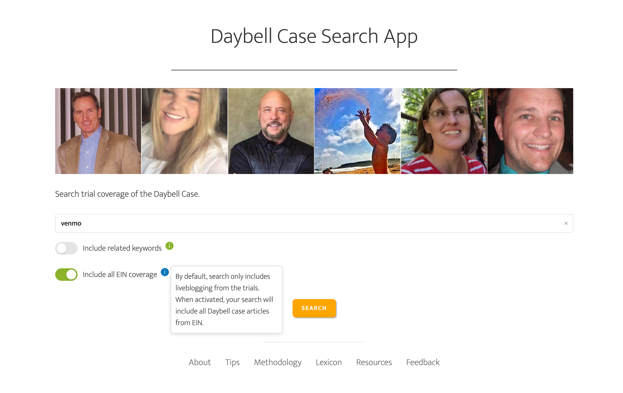Clear the search field with the X icon
The image size is (623, 393).
tap(566, 223)
